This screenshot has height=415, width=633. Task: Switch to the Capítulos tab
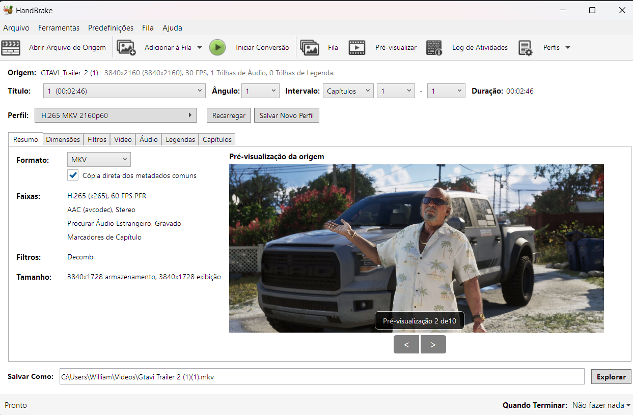(x=217, y=139)
